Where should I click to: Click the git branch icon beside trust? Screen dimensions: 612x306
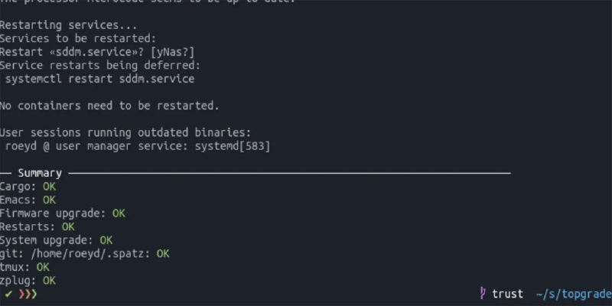pos(483,294)
